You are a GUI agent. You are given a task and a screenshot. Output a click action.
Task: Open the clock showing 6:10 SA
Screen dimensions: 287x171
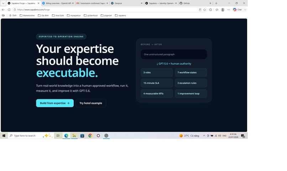tap(233, 136)
